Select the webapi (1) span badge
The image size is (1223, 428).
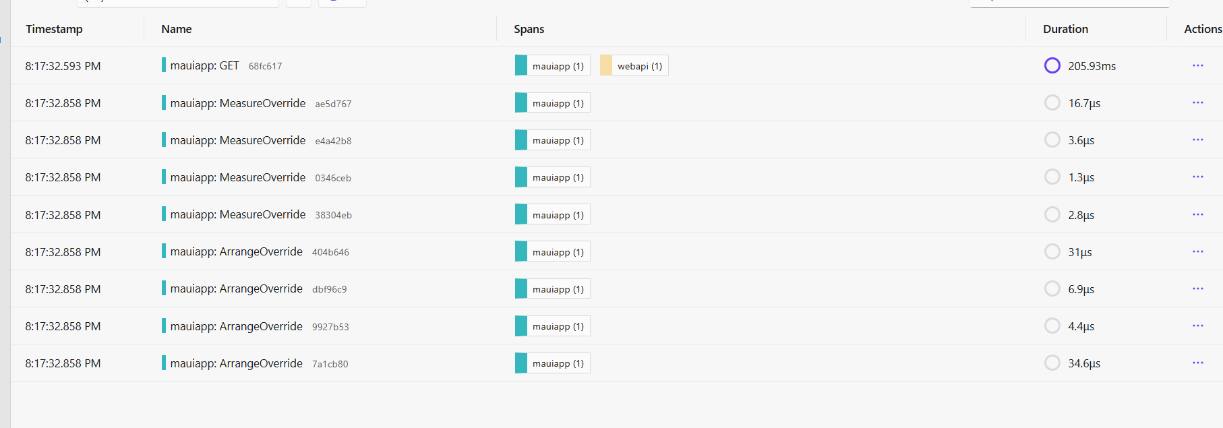pos(633,65)
